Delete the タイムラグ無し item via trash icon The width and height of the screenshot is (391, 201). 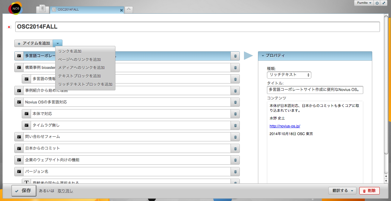[x=235, y=125]
